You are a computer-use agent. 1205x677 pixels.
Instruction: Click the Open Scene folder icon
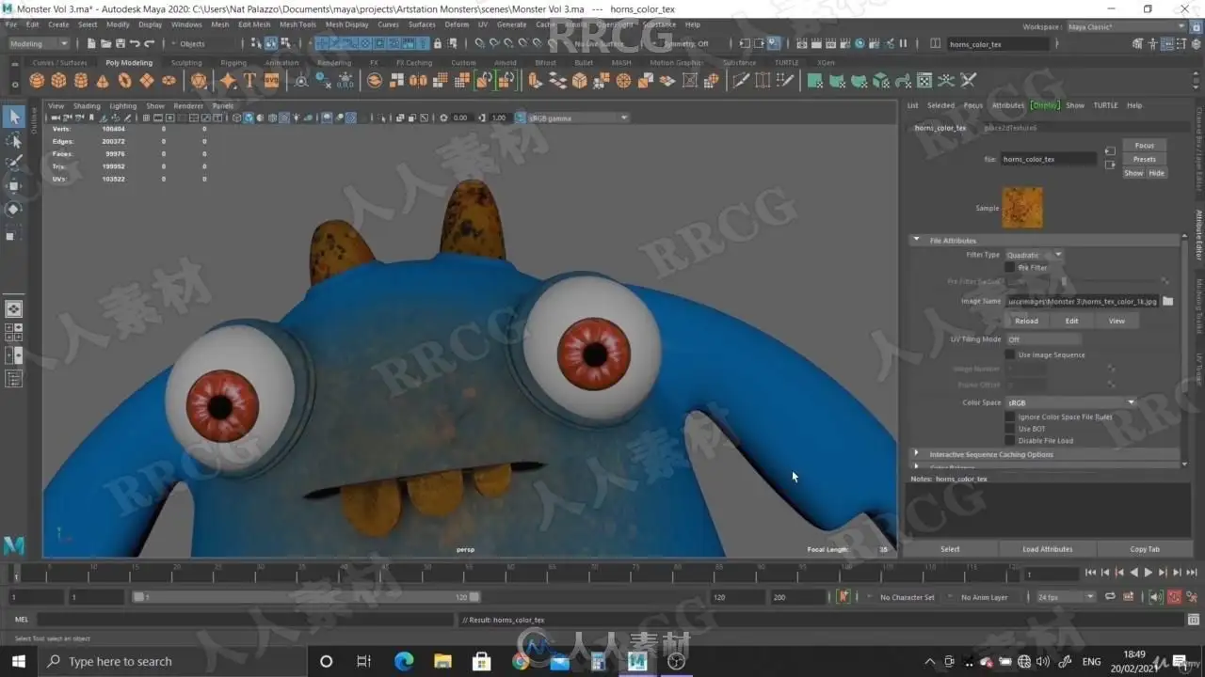pyautogui.click(x=105, y=43)
